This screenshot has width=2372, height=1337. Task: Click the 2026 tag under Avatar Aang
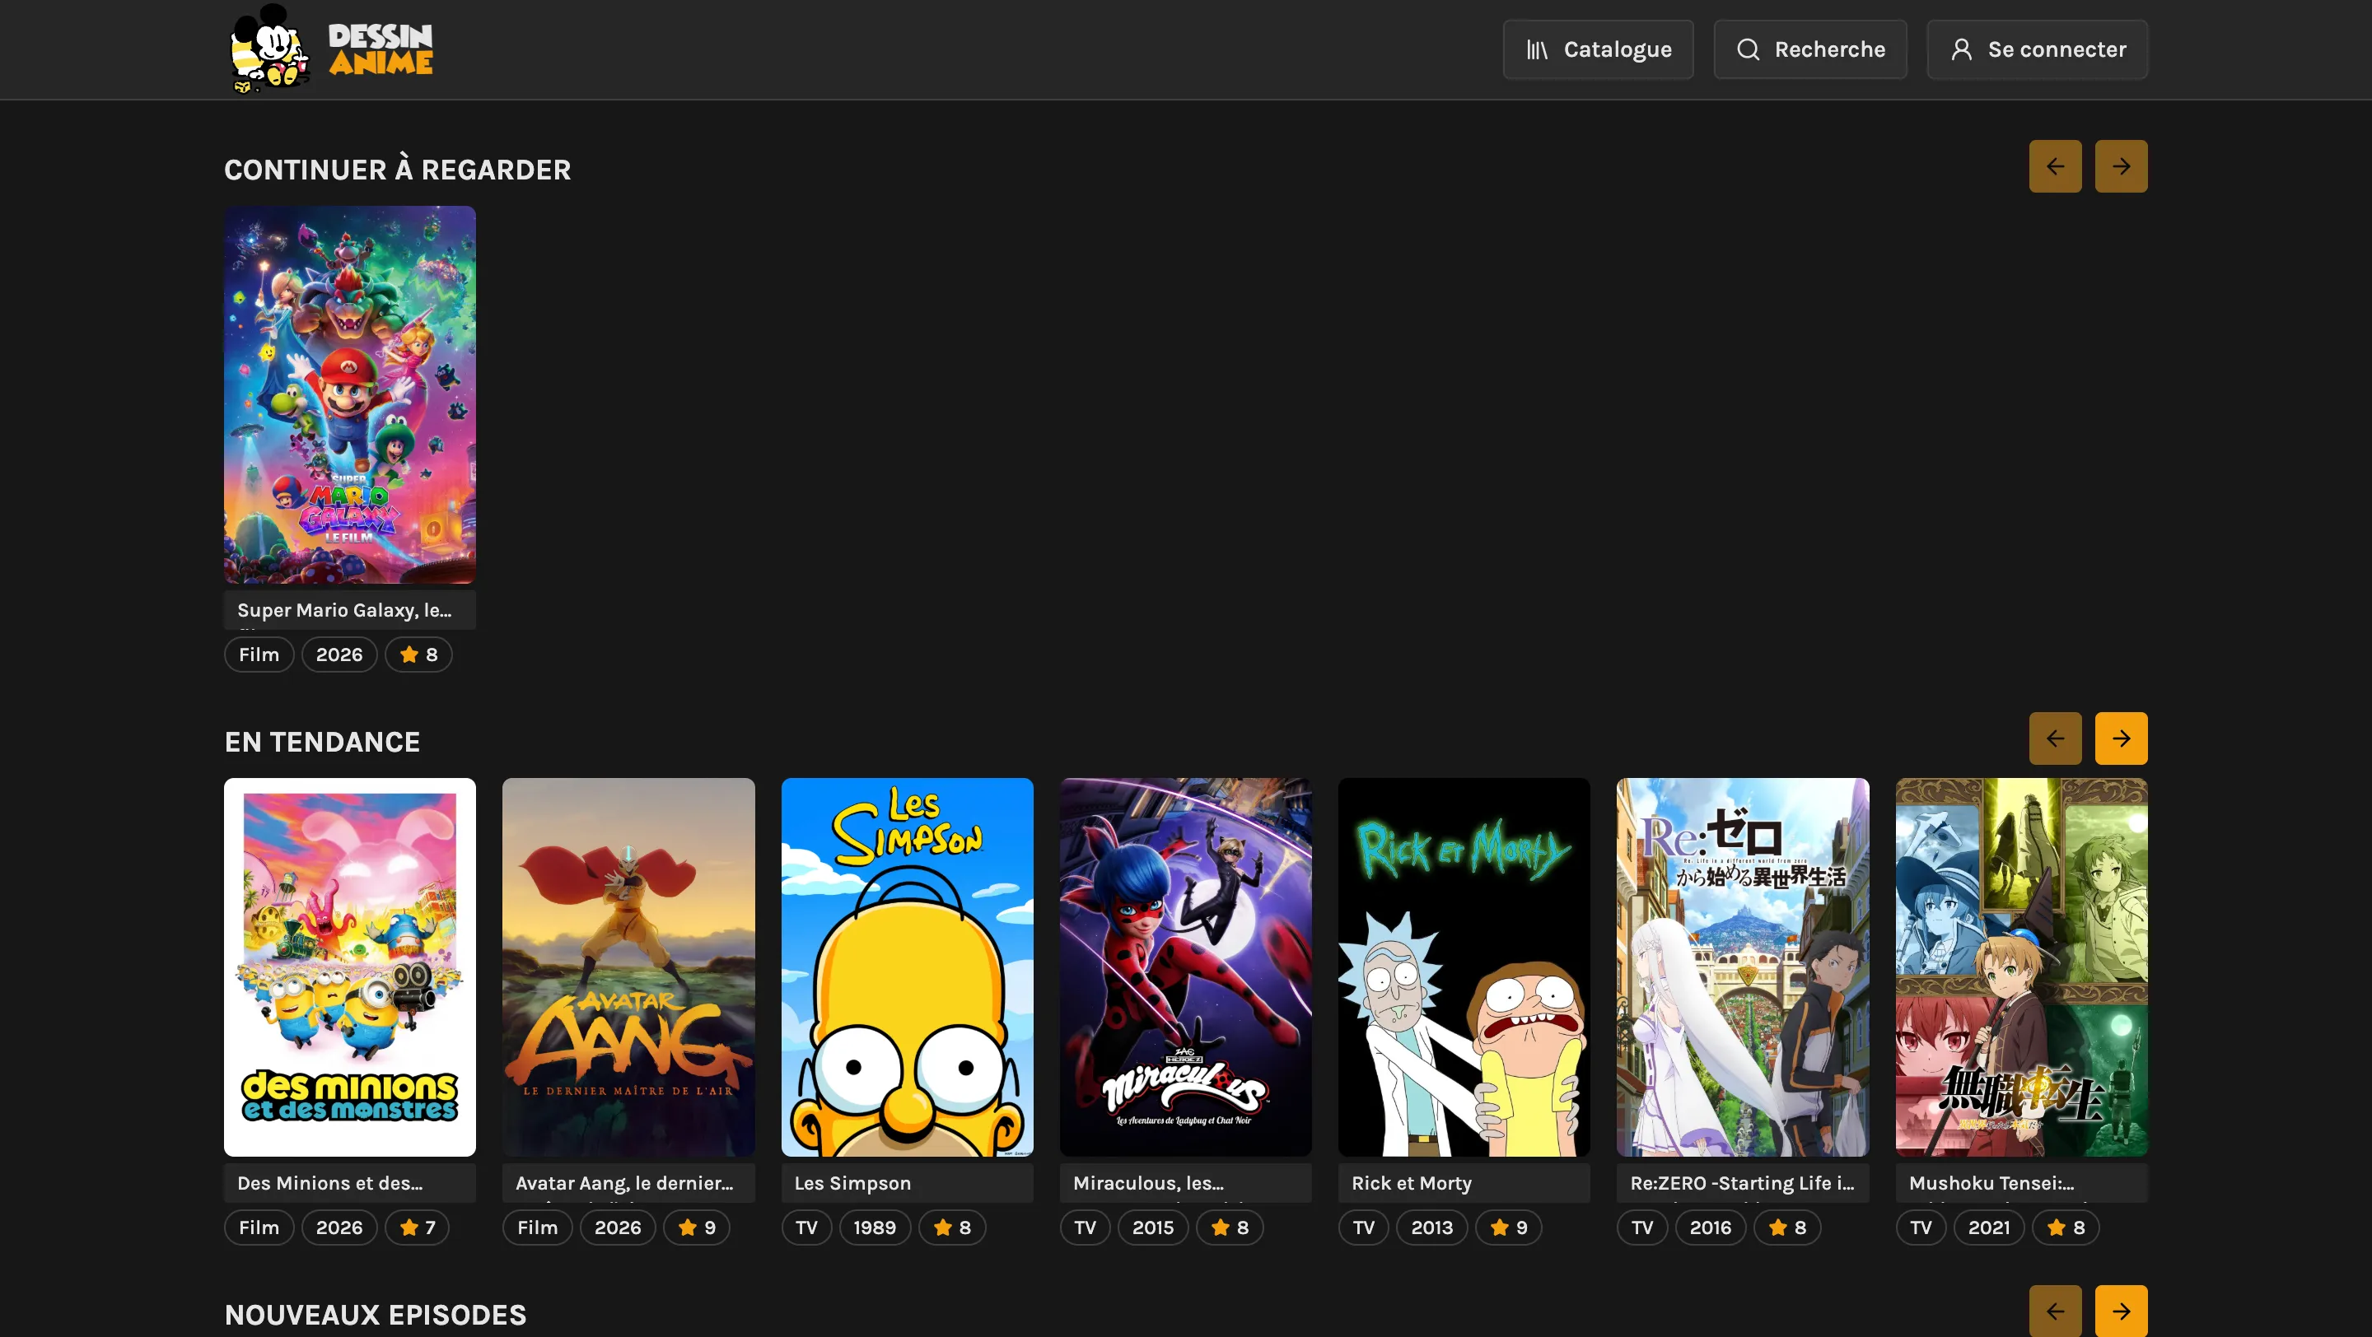click(x=618, y=1228)
